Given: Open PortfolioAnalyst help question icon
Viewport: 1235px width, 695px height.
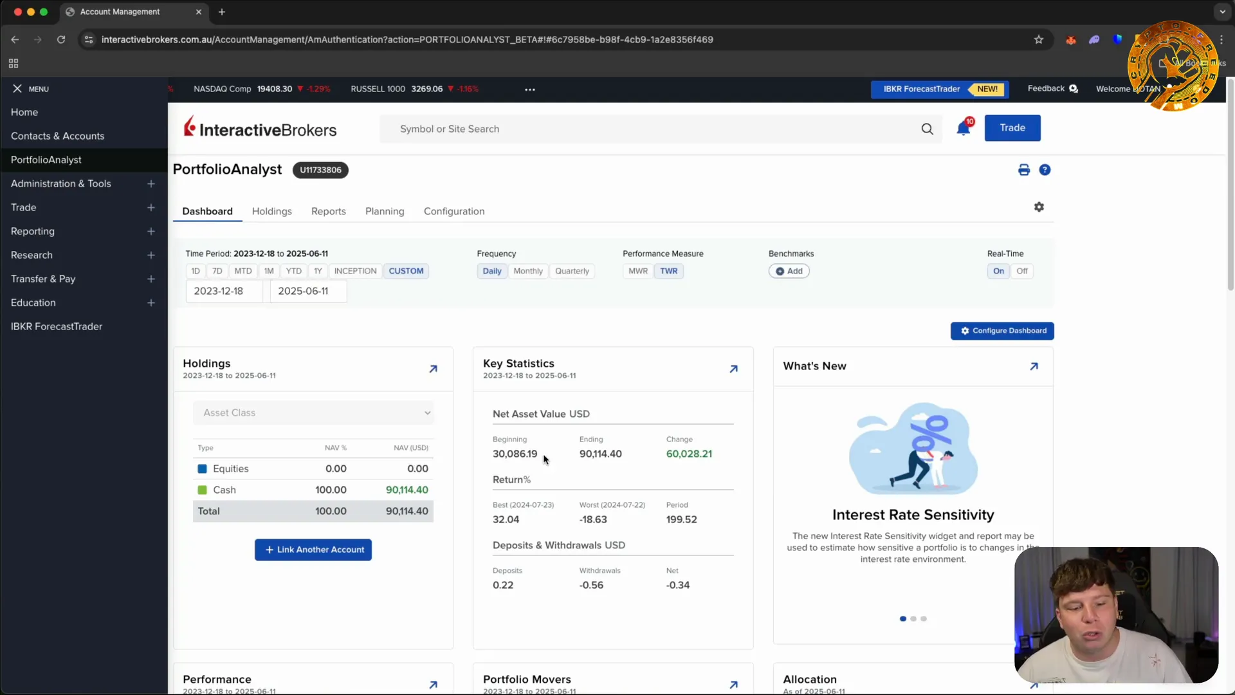Looking at the screenshot, I should pos(1045,170).
